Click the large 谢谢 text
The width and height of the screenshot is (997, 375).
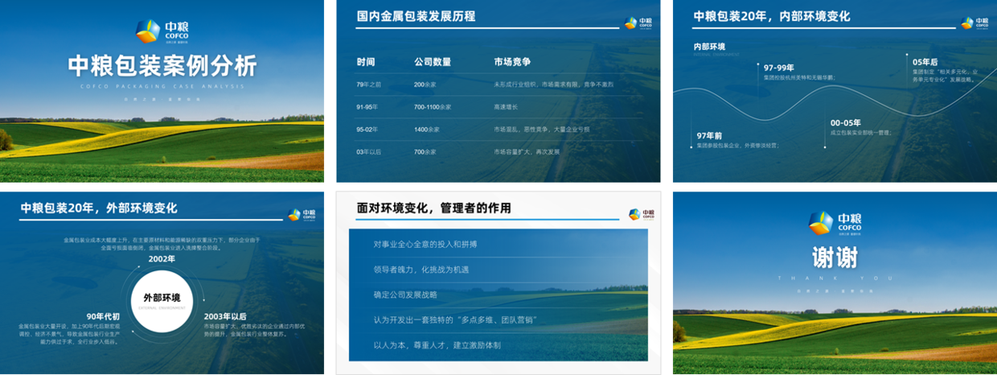click(835, 258)
